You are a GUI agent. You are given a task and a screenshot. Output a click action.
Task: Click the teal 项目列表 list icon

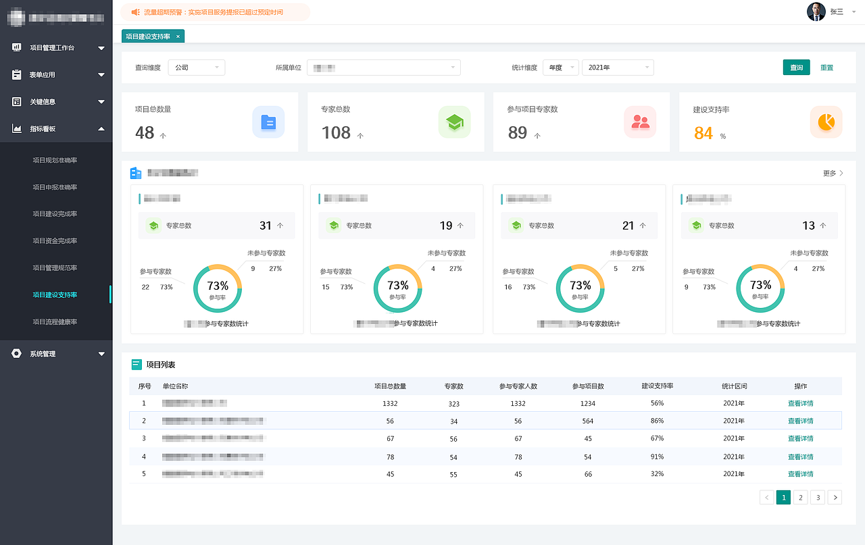coord(137,365)
